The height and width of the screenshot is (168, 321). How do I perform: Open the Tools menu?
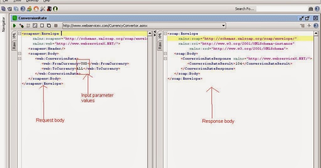tap(17, 1)
